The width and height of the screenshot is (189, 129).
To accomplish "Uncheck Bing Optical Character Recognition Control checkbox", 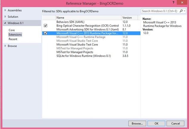I will [46, 26].
